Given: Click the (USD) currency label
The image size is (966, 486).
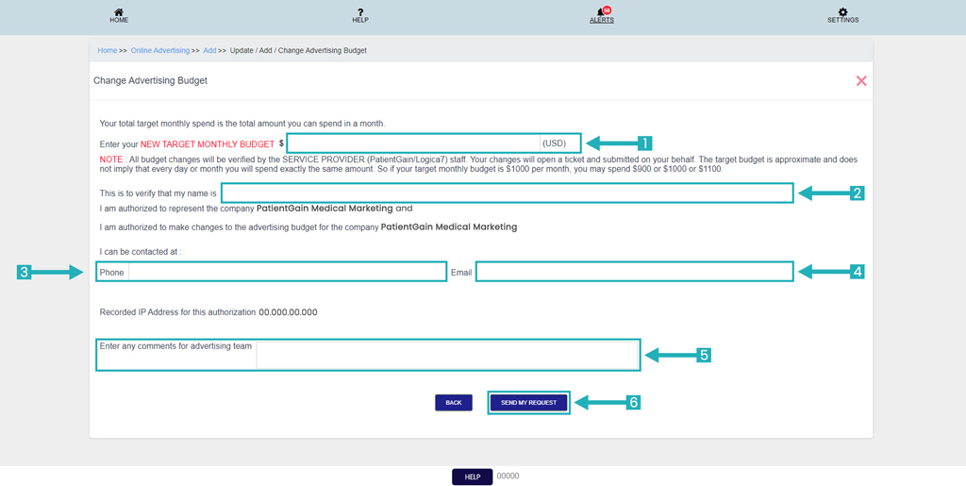Looking at the screenshot, I should (555, 143).
